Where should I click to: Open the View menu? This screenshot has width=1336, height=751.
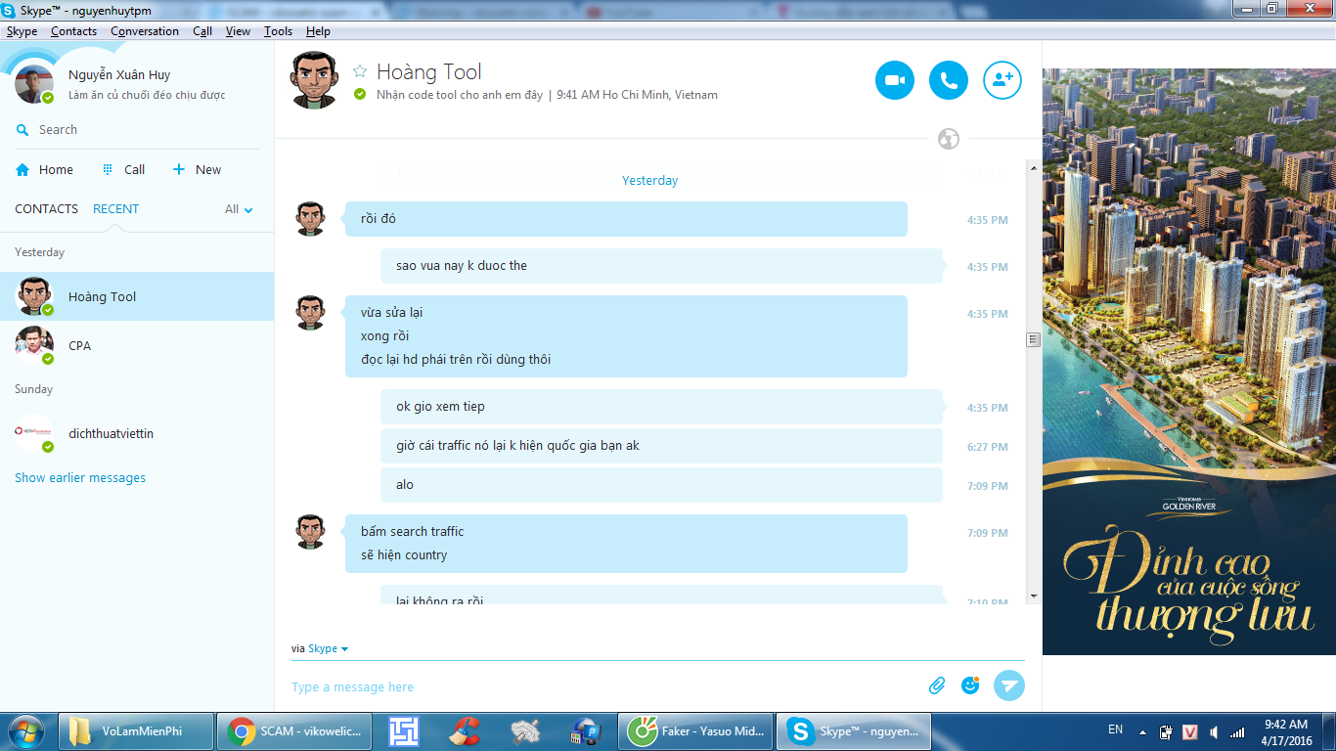pyautogui.click(x=238, y=31)
